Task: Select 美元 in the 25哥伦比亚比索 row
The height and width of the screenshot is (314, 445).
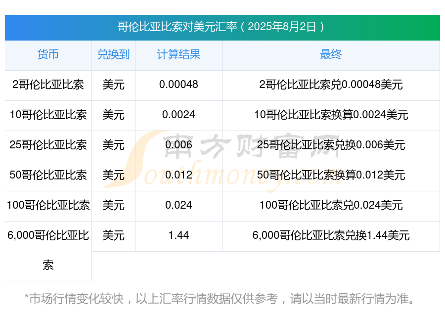Action: 113,145
